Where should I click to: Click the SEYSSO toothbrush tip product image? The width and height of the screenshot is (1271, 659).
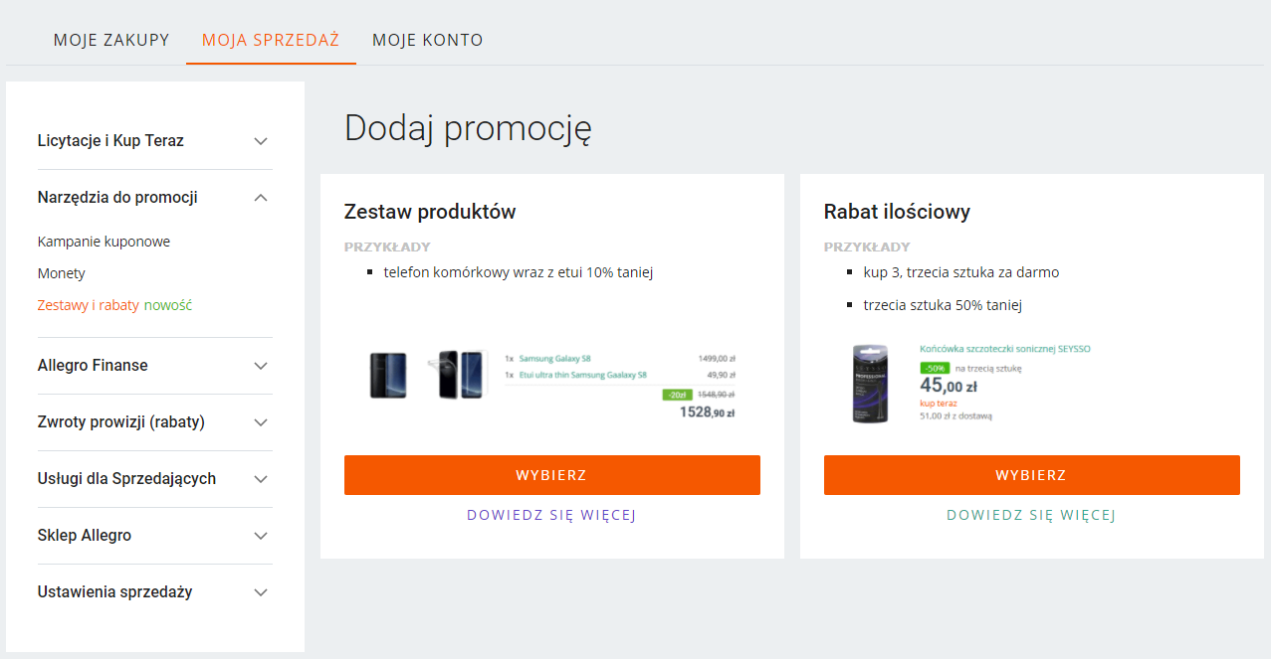[870, 384]
